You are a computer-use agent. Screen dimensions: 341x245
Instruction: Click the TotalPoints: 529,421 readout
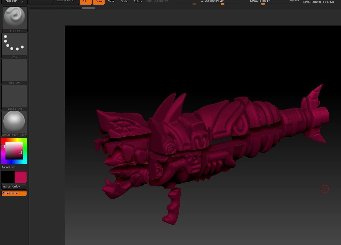[x=318, y=2]
